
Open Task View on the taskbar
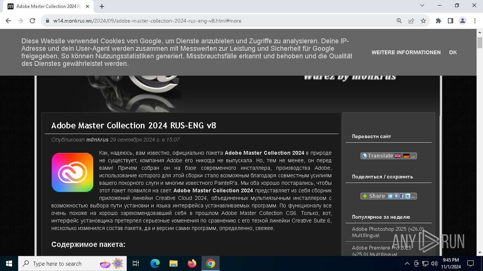coord(136,263)
